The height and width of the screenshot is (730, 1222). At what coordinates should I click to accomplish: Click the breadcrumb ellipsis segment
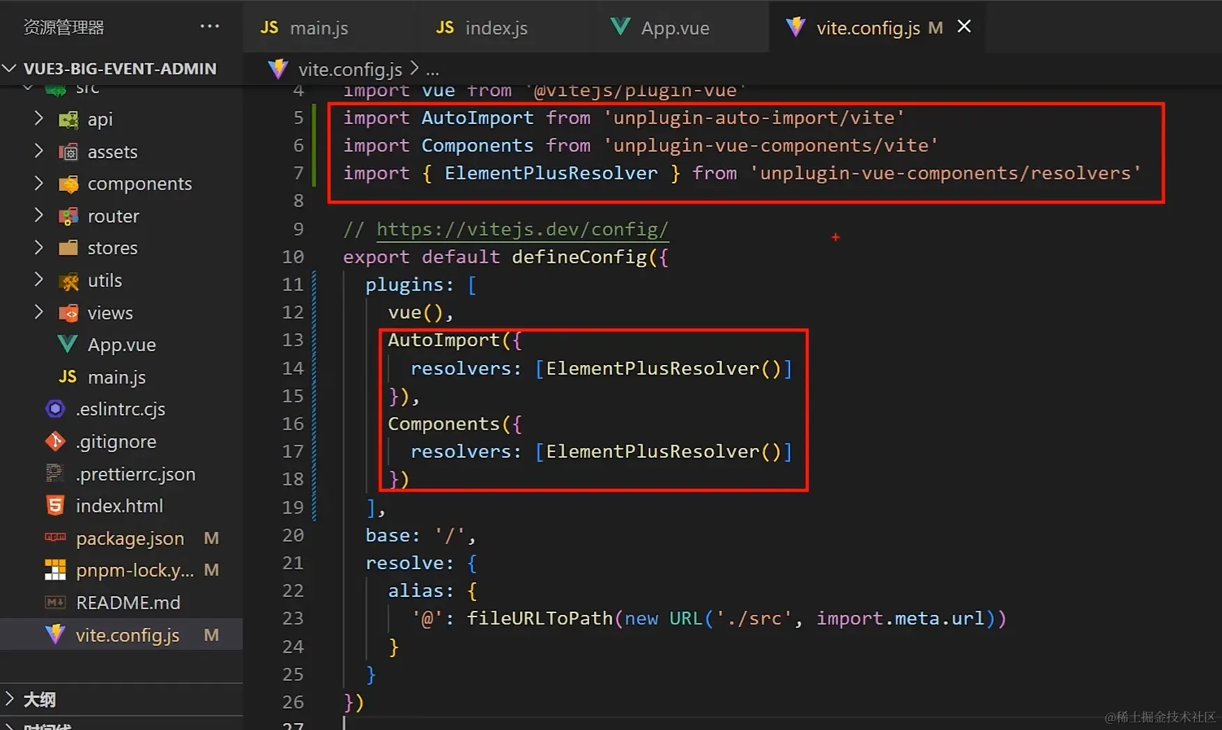432,70
